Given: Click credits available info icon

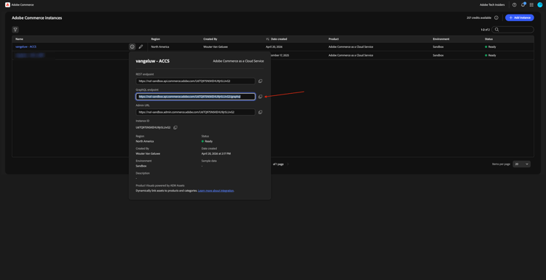Looking at the screenshot, I should [496, 17].
